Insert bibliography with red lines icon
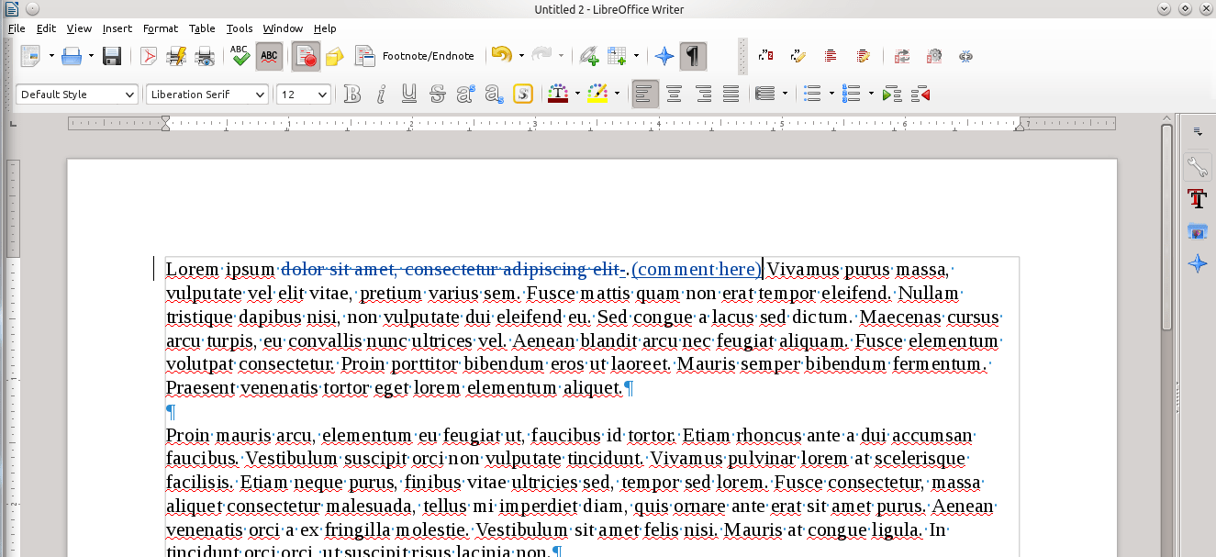The image size is (1216, 557). [x=831, y=56]
